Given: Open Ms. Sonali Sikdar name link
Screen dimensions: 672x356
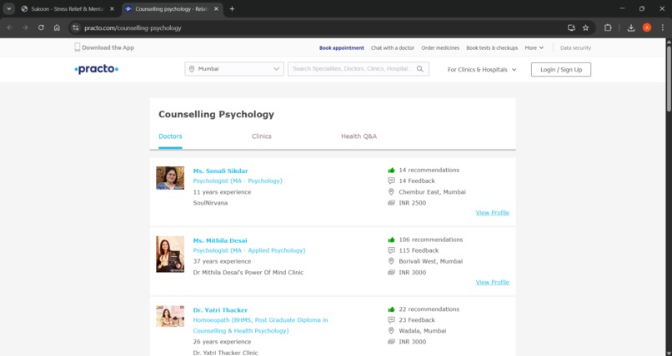Looking at the screenshot, I should pos(220,171).
